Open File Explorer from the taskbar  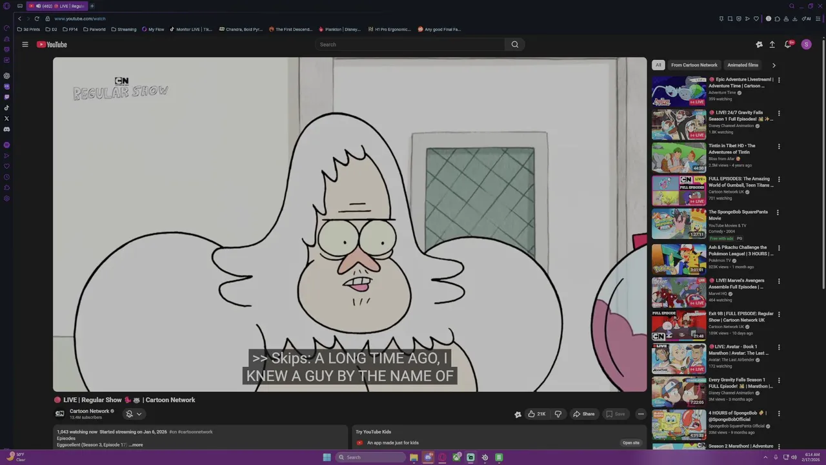414,457
